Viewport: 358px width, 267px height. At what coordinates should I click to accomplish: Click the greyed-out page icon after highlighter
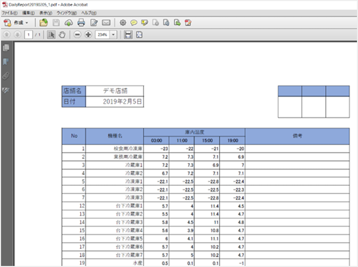click(x=156, y=23)
